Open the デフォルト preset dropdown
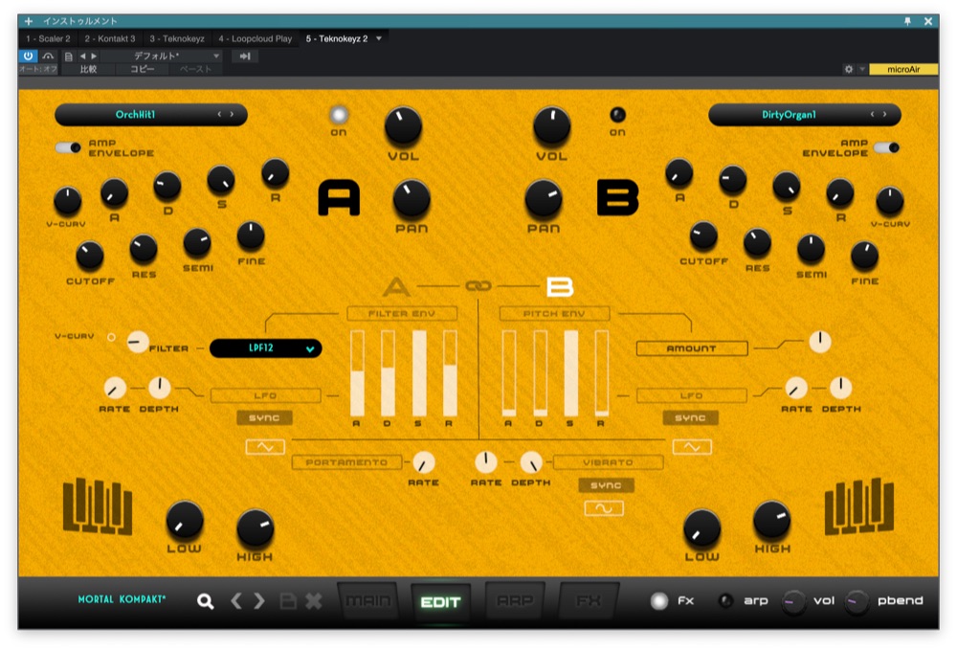Screen dimensions: 957x650 (x=163, y=56)
